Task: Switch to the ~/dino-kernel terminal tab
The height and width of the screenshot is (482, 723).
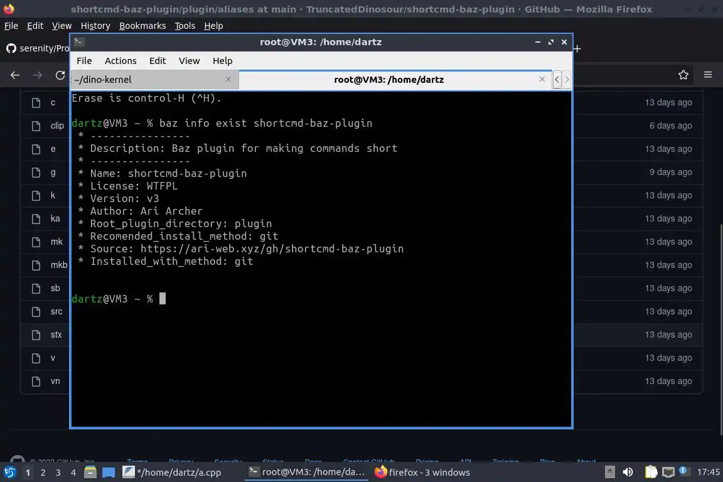Action: (x=154, y=79)
